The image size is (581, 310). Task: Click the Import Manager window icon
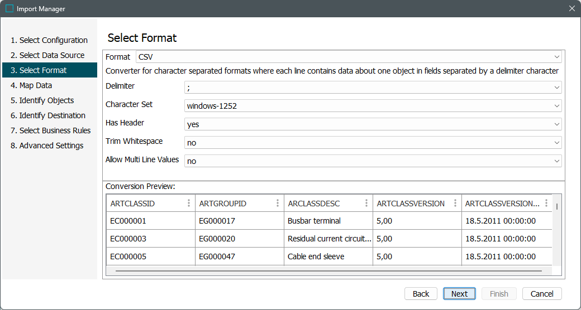(x=9, y=8)
